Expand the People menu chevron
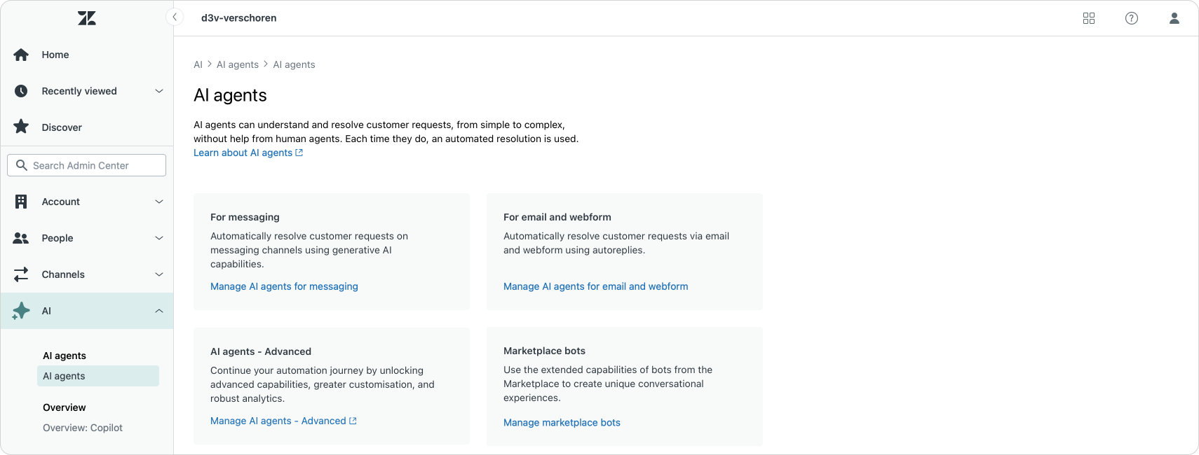The width and height of the screenshot is (1199, 455). pos(159,238)
